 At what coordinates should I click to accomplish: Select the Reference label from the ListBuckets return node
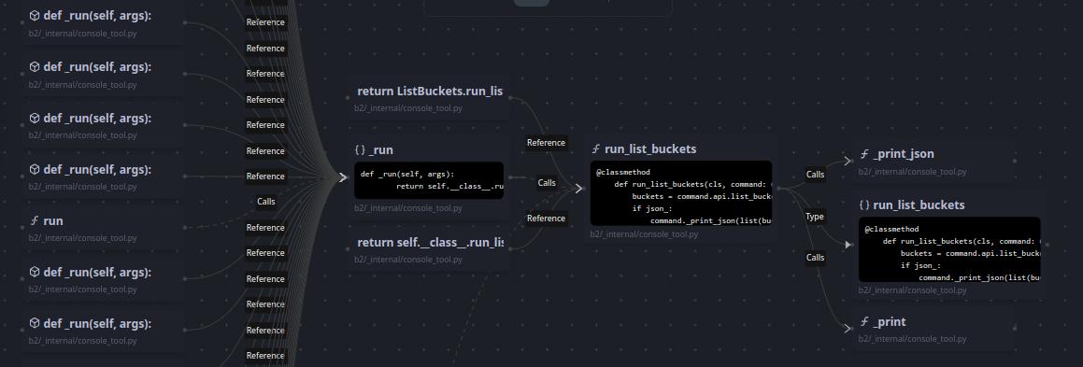coord(547,143)
